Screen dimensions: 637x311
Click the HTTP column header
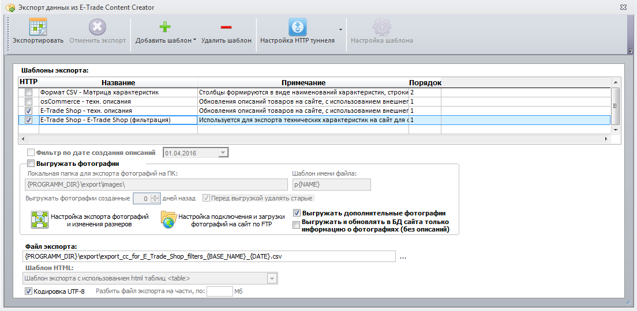pyautogui.click(x=28, y=82)
